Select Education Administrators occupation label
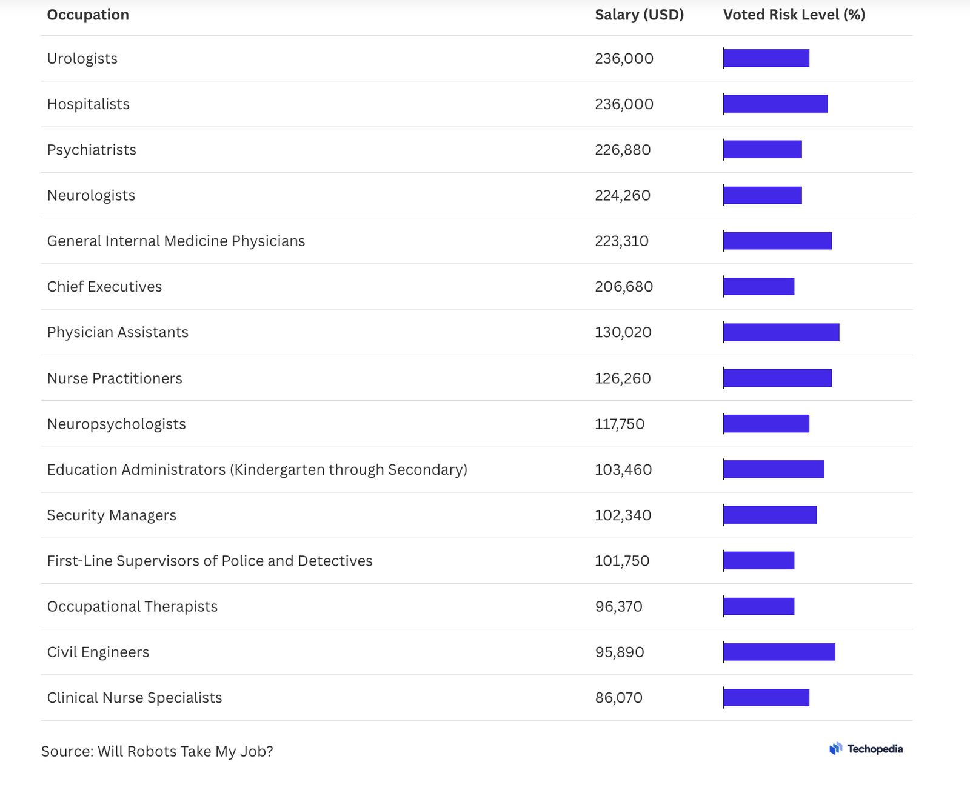The height and width of the screenshot is (790, 970). tap(257, 469)
